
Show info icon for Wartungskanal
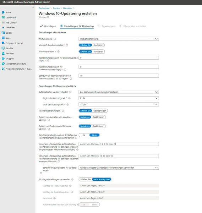[x=55, y=39]
